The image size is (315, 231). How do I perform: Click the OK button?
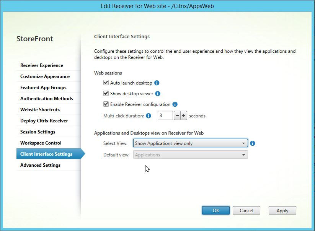point(216,210)
